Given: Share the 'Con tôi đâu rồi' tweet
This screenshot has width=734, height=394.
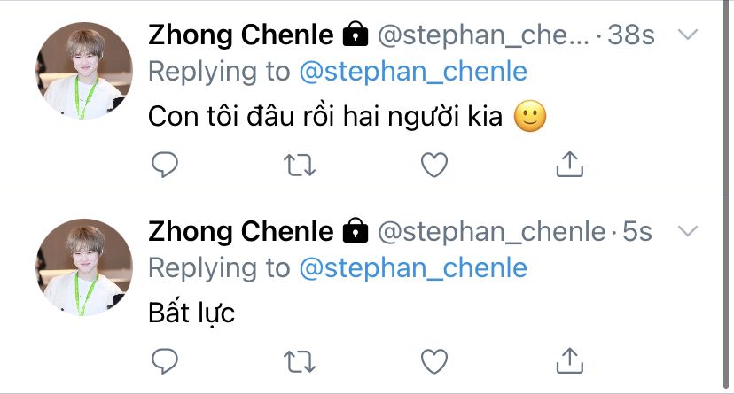Looking at the screenshot, I should pyautogui.click(x=567, y=165).
